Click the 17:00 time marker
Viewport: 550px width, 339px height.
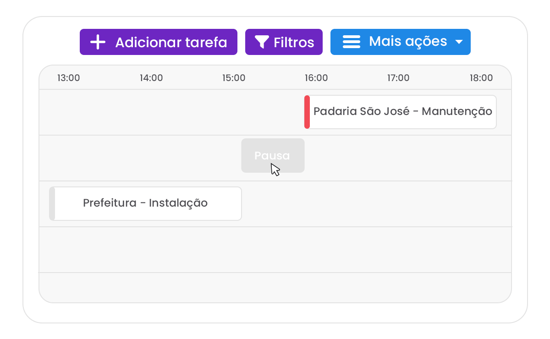[x=398, y=78]
